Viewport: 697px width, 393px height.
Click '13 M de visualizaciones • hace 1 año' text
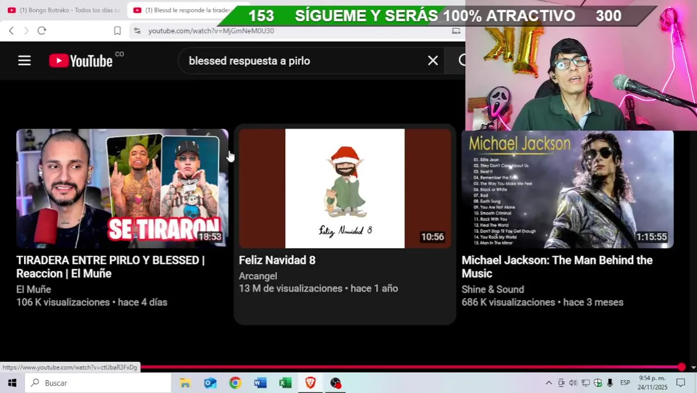[x=319, y=289]
